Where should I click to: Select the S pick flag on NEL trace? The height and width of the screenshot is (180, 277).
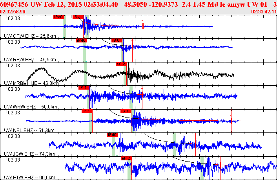coord(126,111)
